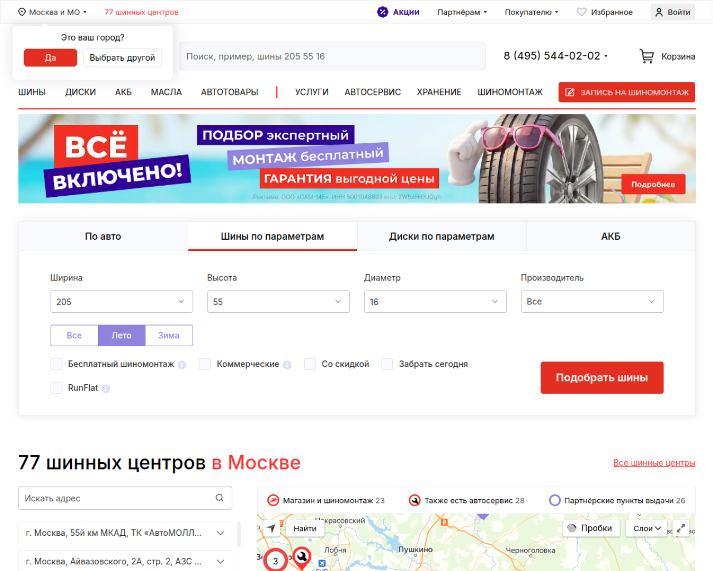
Task: Click the cluster marker labeled 3 on map
Action: pyautogui.click(x=275, y=560)
